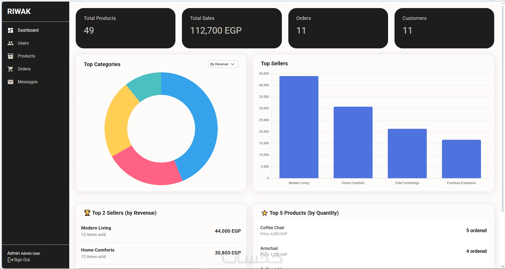The width and height of the screenshot is (505, 269).
Task: Click the Modern Living bar in Top Sellers
Action: point(299,127)
